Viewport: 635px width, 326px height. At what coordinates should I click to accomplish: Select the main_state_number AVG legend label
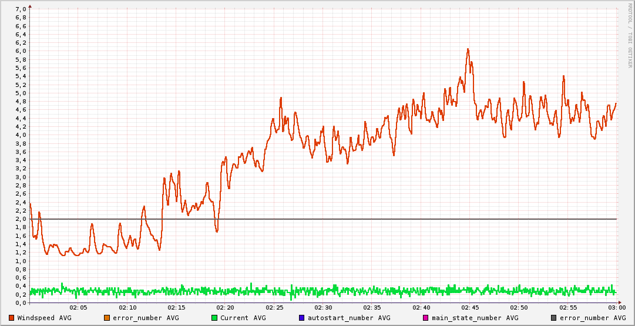click(475, 318)
